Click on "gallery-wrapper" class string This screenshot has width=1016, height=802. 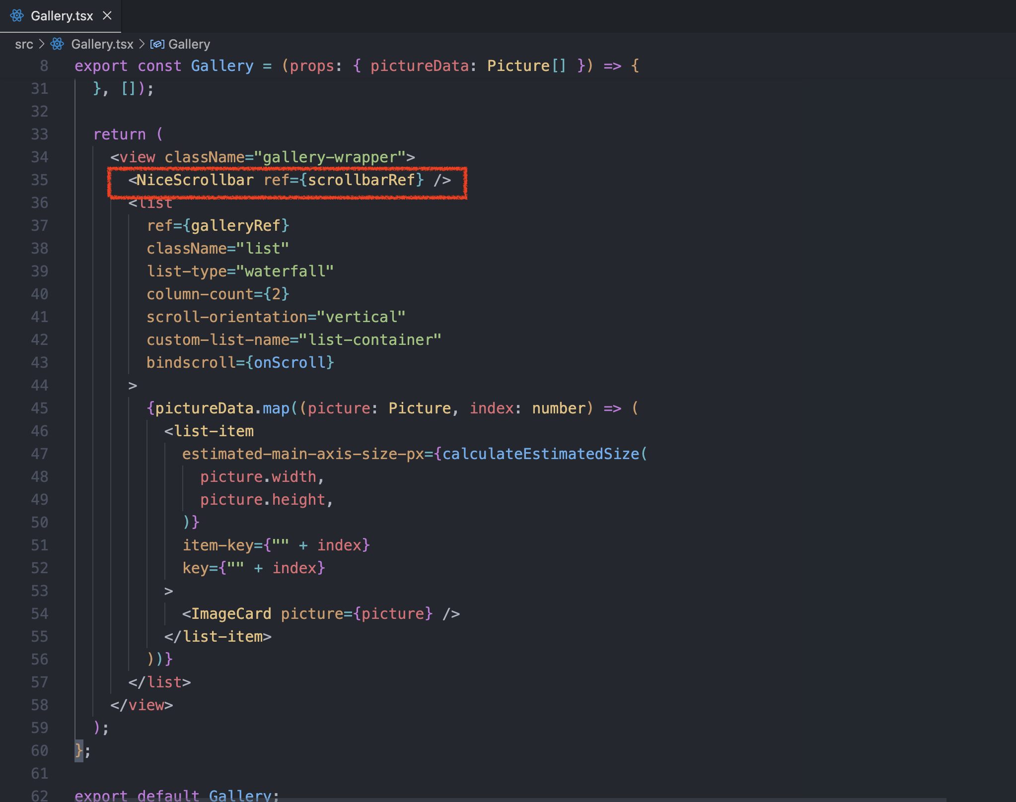point(330,157)
